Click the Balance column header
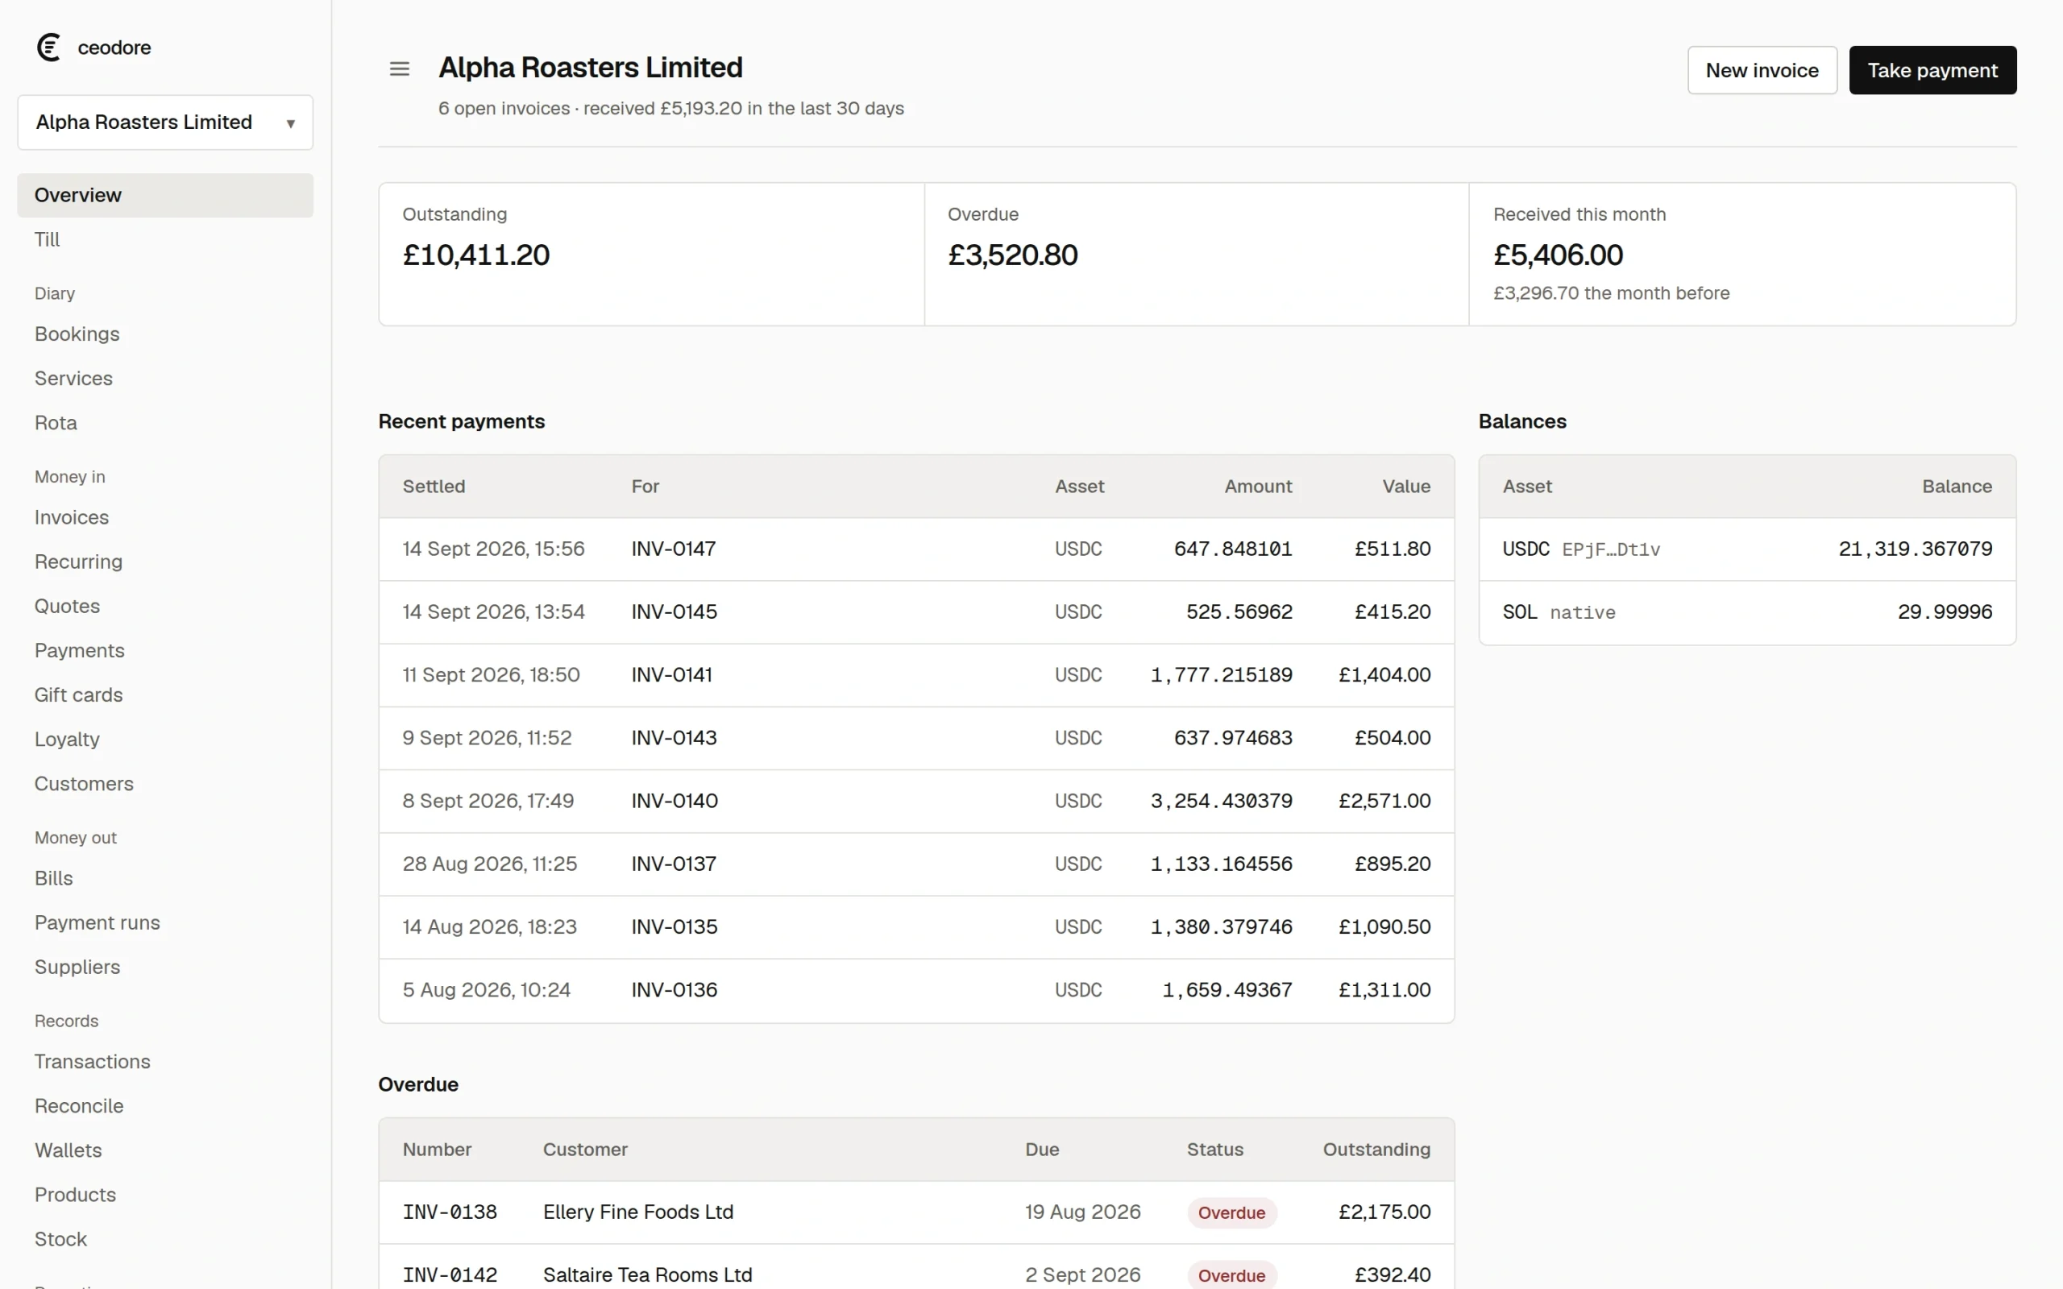Image resolution: width=2063 pixels, height=1289 pixels. [x=1957, y=487]
